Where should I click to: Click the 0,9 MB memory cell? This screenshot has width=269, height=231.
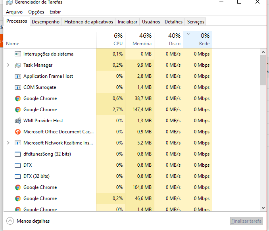click(x=140, y=132)
